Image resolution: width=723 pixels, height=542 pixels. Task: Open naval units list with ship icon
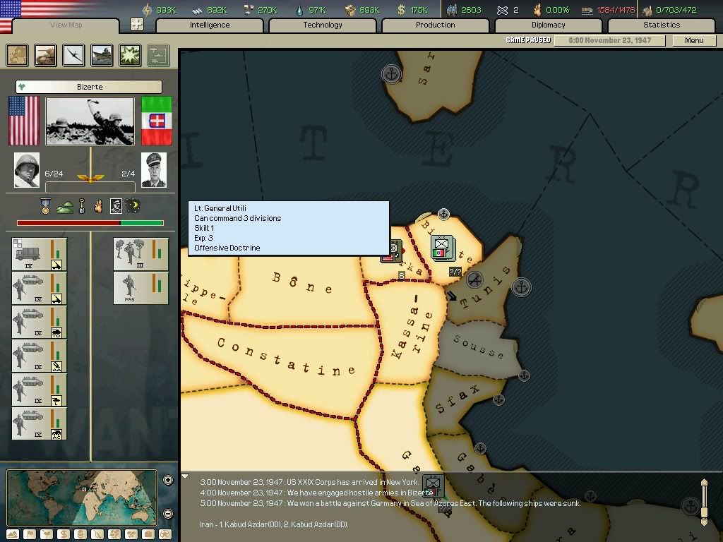tap(102, 55)
